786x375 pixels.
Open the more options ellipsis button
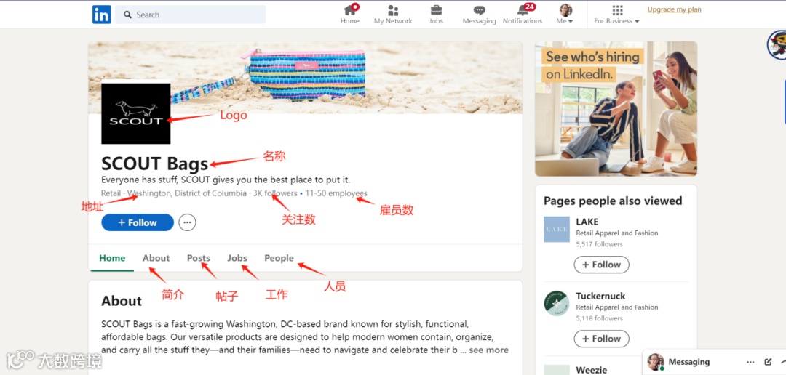tap(188, 223)
